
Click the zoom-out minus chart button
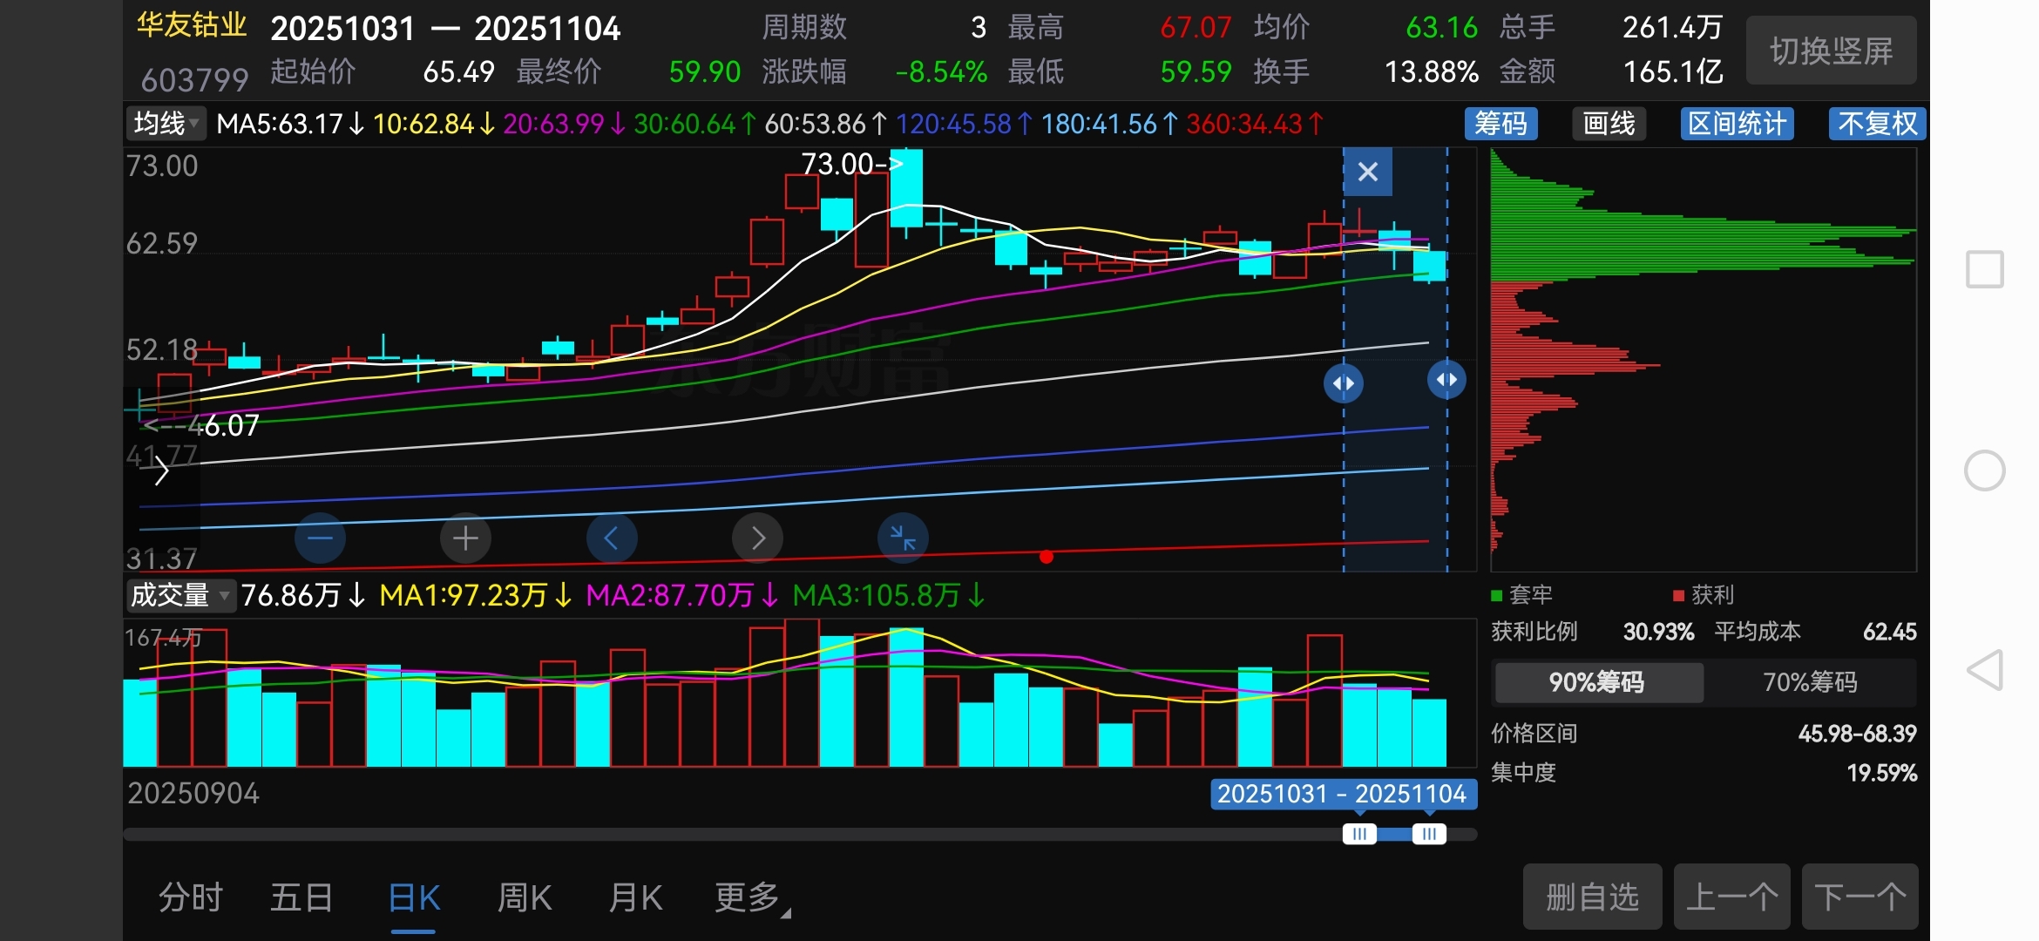[320, 538]
